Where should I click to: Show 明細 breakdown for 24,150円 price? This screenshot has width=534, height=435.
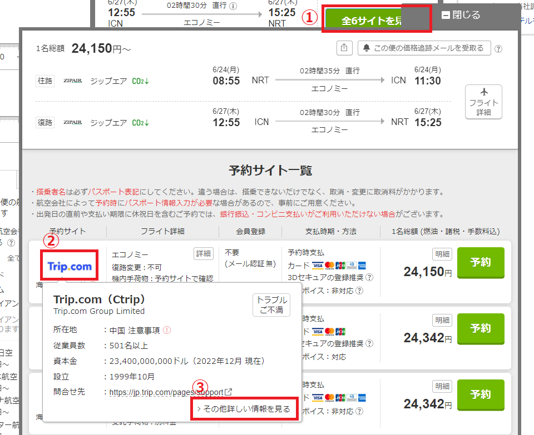(x=442, y=254)
